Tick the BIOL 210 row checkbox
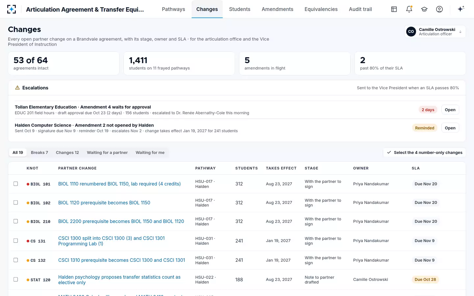This screenshot has width=474, height=296. 15,221
